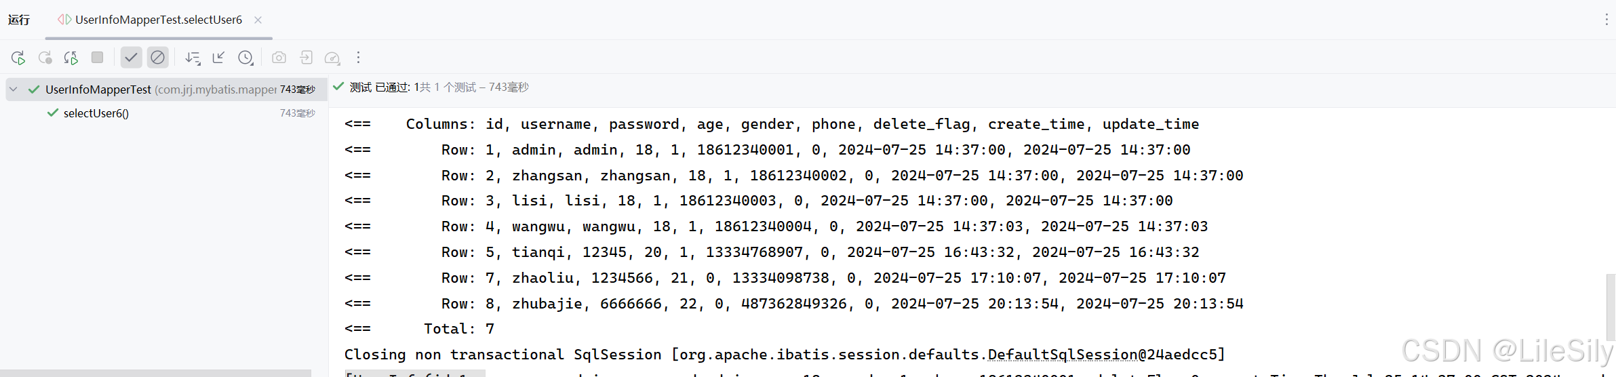The width and height of the screenshot is (1616, 377).
Task: Click the console vertical scrollbar
Action: [1611, 309]
